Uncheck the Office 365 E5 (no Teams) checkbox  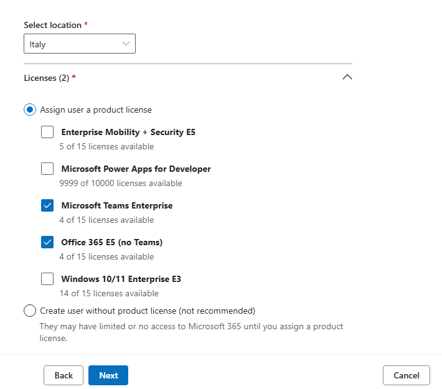47,242
